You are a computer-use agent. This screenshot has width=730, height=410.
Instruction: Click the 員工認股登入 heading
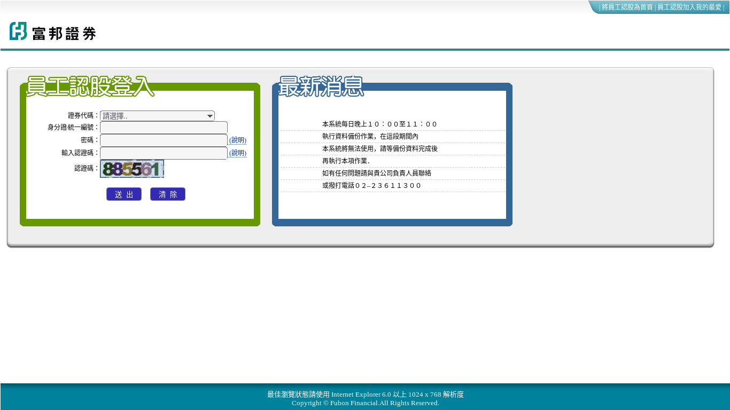pos(90,86)
